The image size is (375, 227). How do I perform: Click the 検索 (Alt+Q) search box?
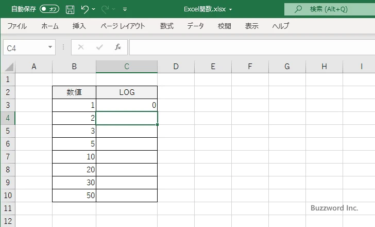click(330, 9)
